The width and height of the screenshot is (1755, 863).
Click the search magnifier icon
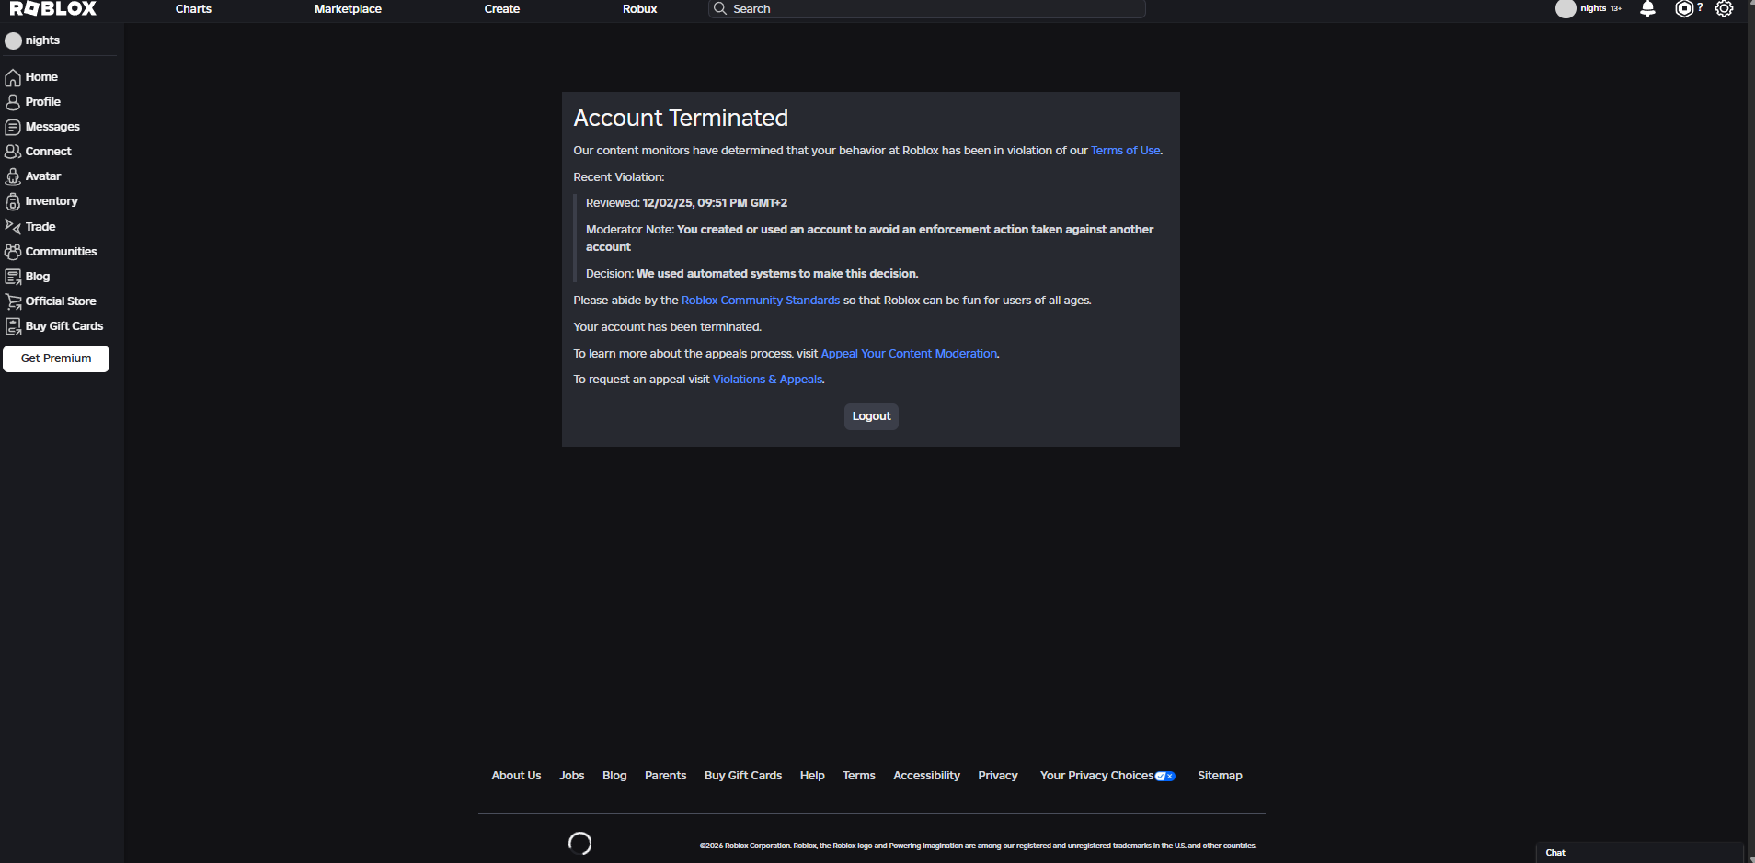point(720,8)
